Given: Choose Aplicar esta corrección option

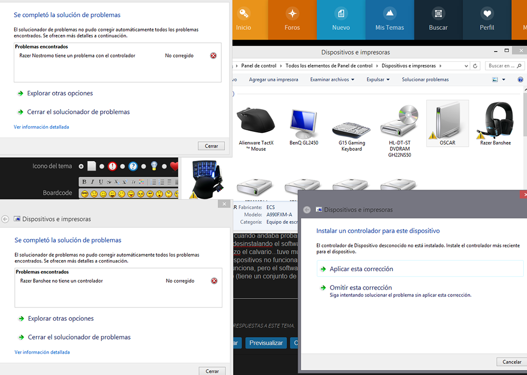Looking at the screenshot, I should tap(361, 269).
